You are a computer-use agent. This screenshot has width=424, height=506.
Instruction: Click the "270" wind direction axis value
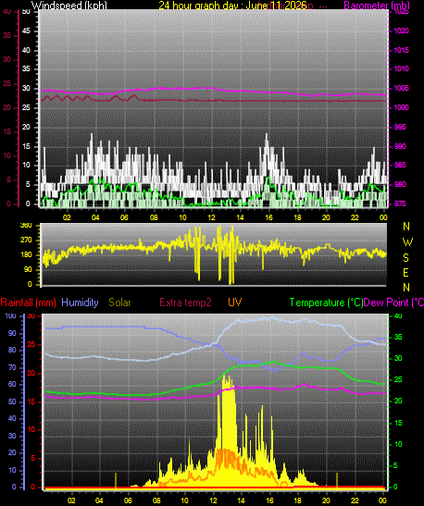(26, 241)
